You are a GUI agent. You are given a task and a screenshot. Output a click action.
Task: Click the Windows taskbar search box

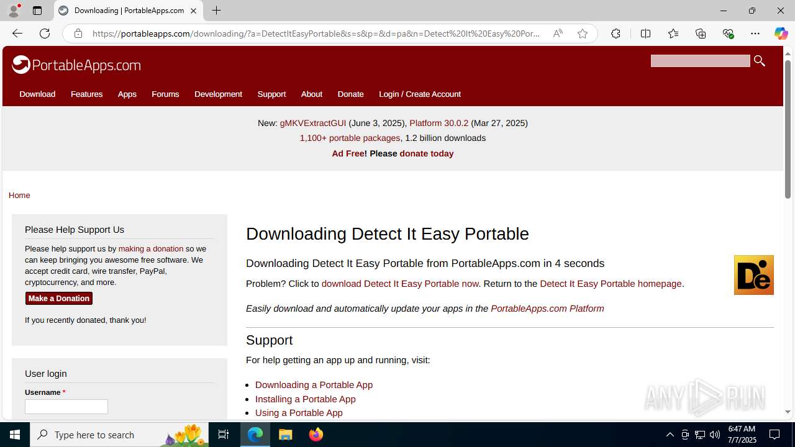tap(119, 435)
